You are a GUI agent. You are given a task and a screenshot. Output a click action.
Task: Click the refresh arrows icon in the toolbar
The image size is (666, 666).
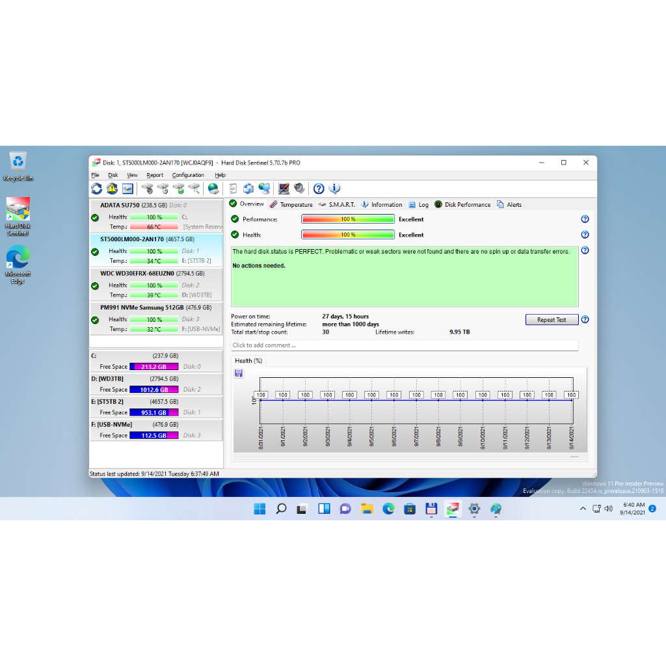point(96,189)
